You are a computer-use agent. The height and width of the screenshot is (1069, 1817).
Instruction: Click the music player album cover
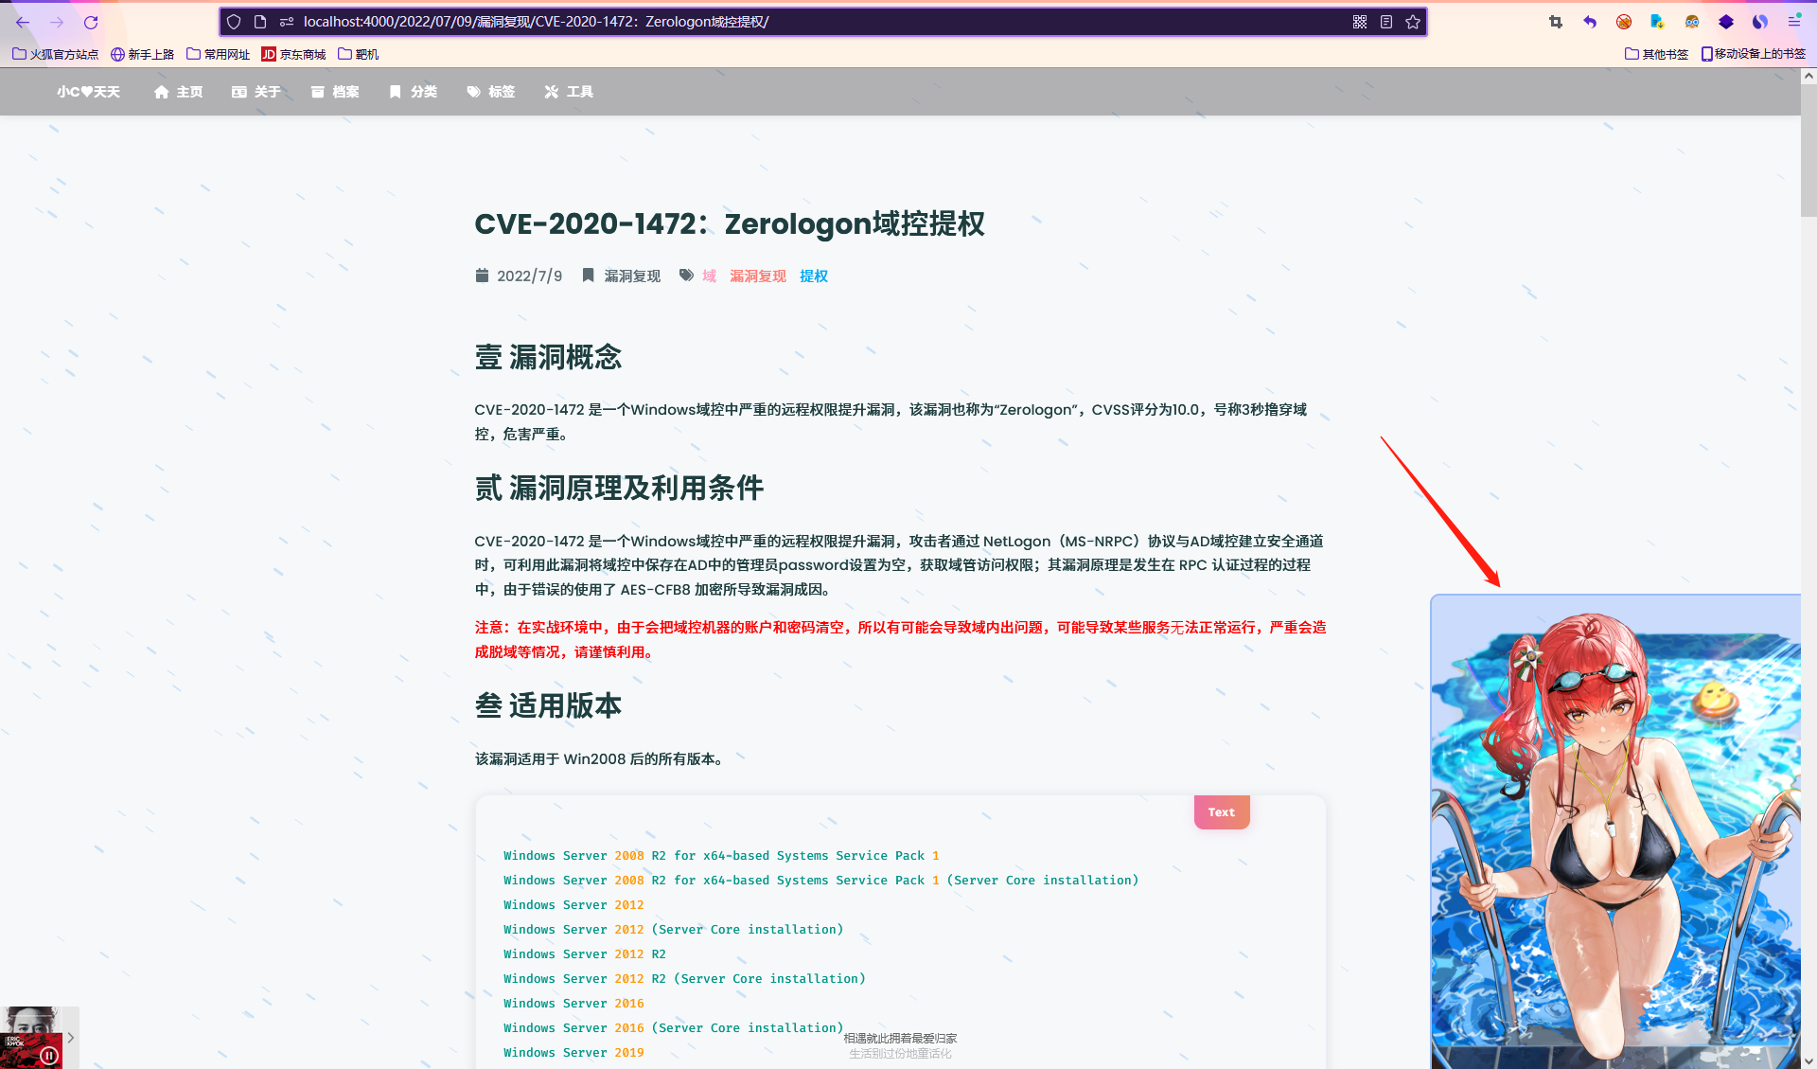[x=31, y=1038]
